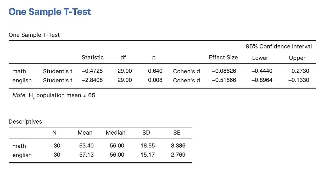Select the english p value 0.008

click(x=155, y=80)
